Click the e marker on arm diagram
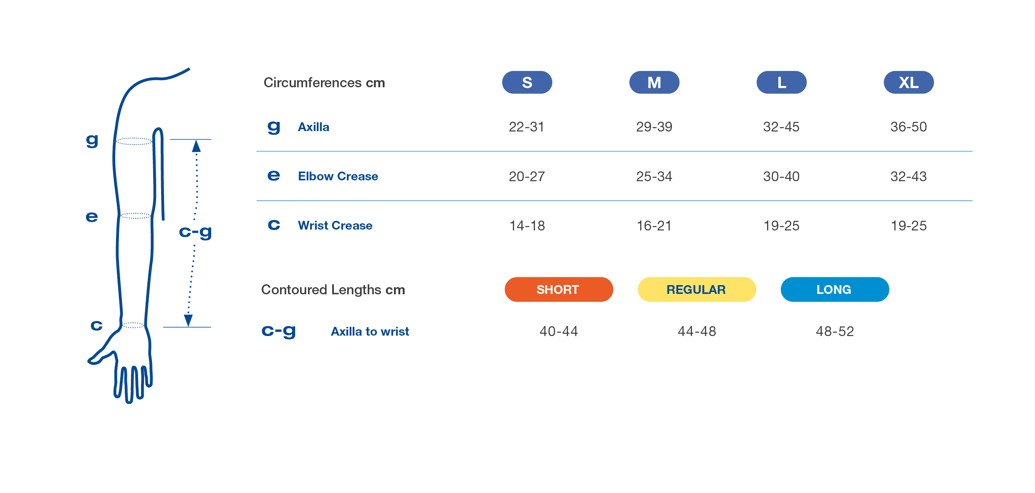The height and width of the screenshot is (493, 1035). 92,217
